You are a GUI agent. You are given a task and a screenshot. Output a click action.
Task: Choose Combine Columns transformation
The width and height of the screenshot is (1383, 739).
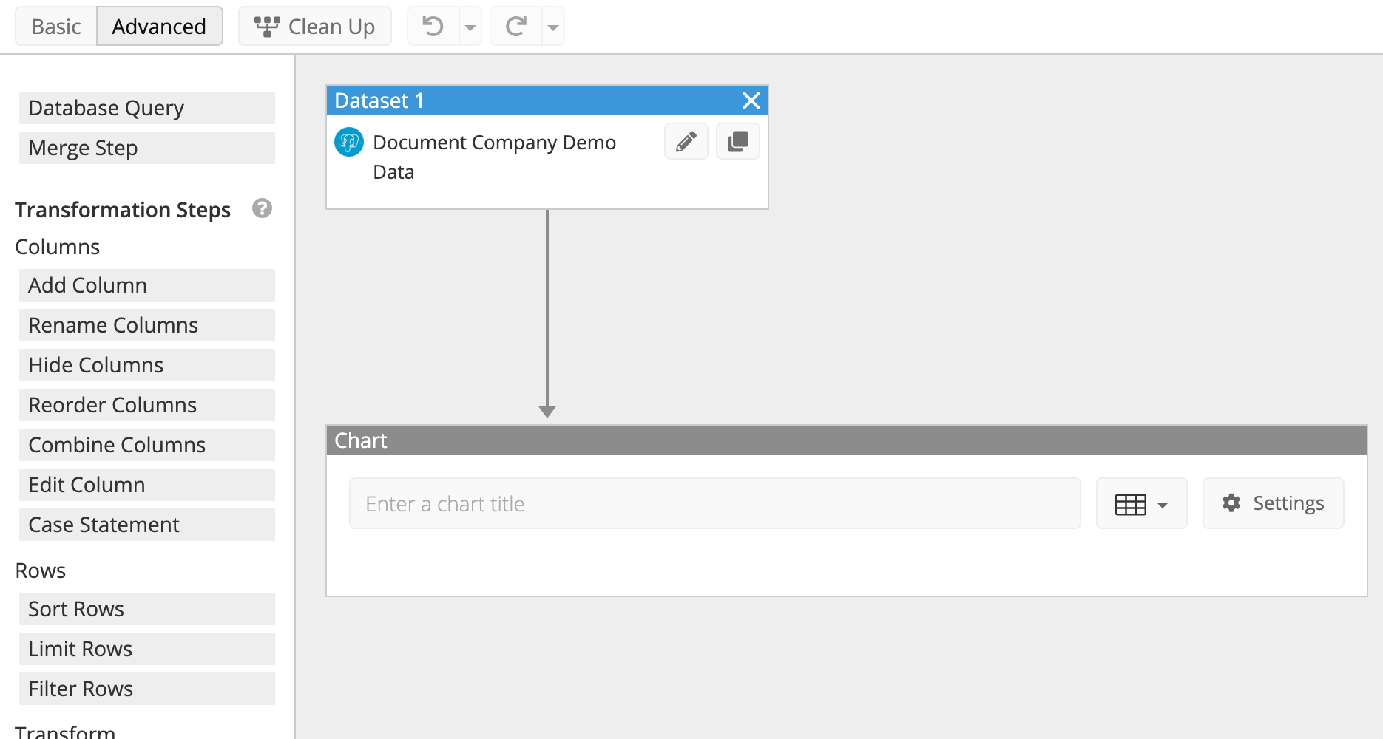(x=147, y=445)
